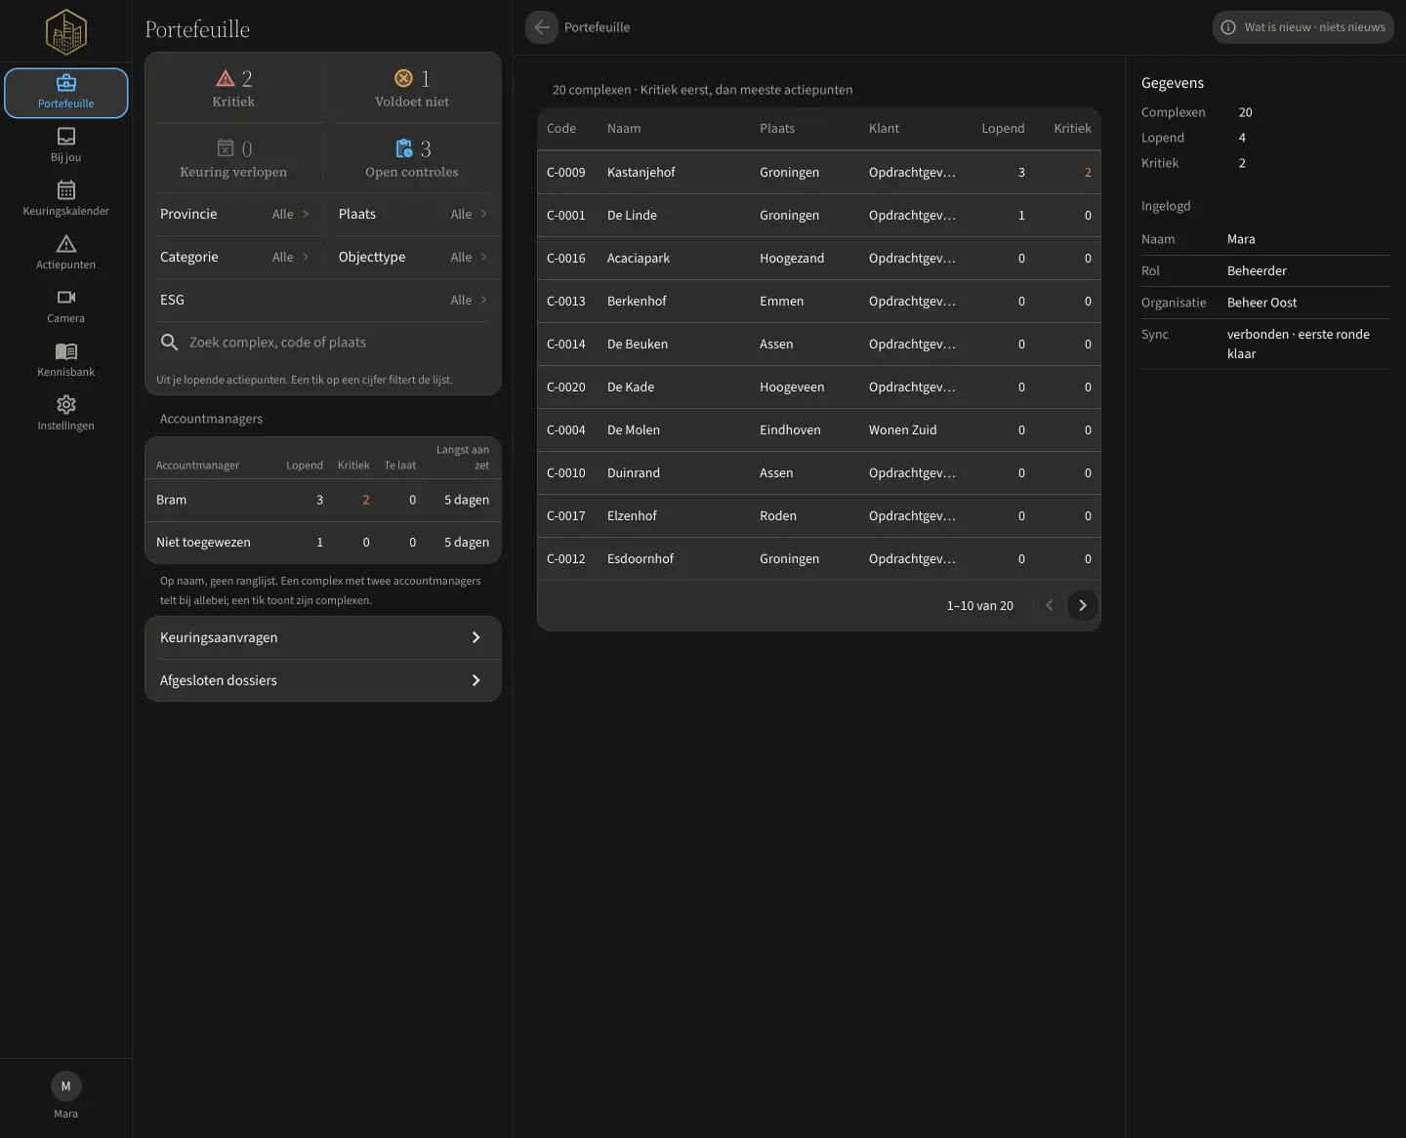This screenshot has width=1406, height=1138.
Task: Open the Plaats filter
Action: (412, 214)
